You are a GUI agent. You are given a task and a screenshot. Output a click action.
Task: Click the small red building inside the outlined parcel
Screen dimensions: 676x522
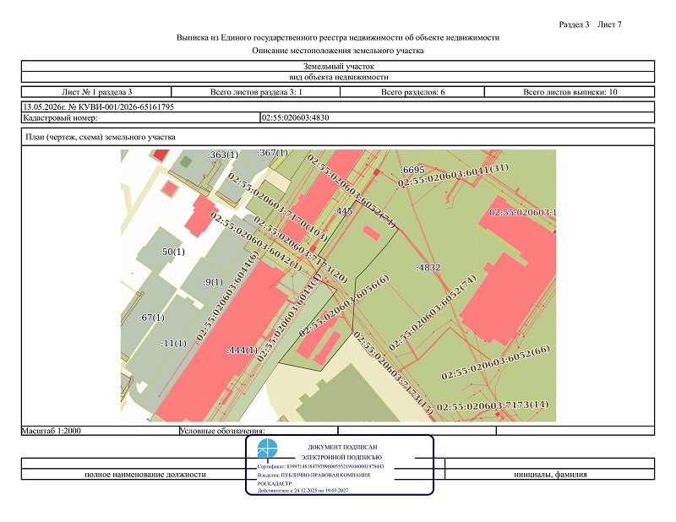[x=371, y=233]
